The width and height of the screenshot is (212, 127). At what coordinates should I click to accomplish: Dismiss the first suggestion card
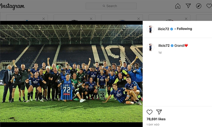(x=44, y=19)
